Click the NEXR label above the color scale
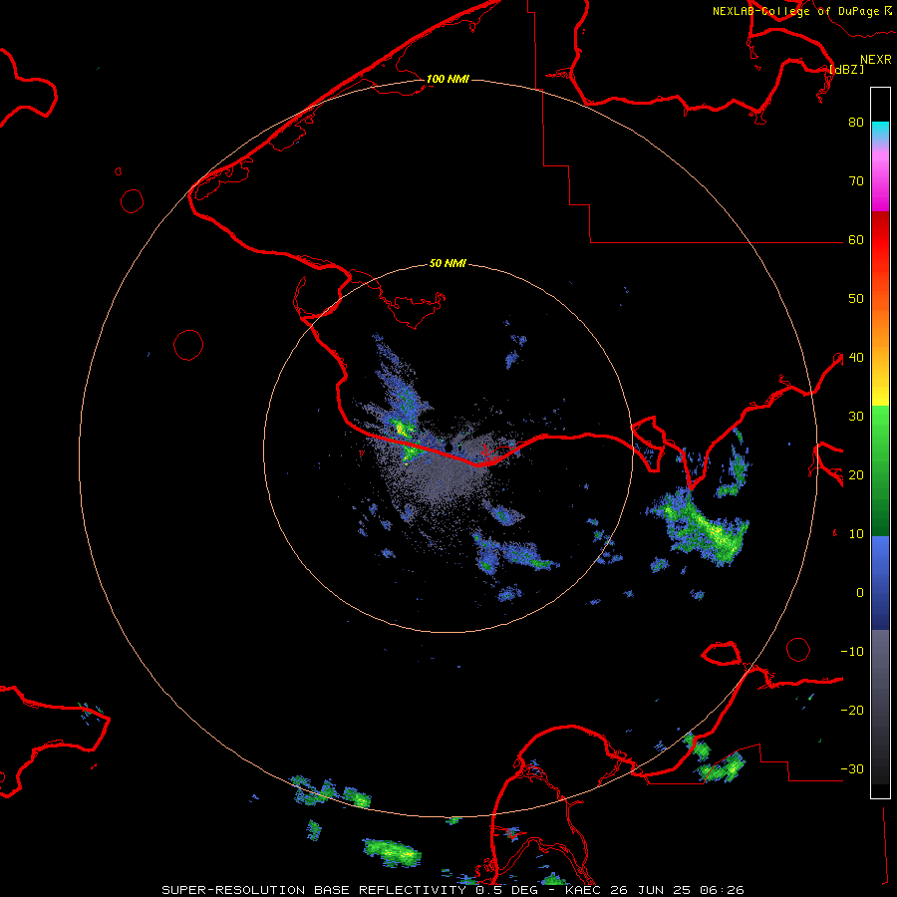 coord(875,60)
